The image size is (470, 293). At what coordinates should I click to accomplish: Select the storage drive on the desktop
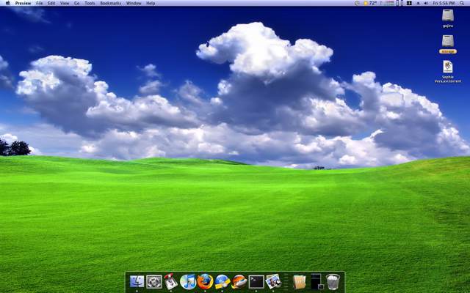[x=448, y=41]
